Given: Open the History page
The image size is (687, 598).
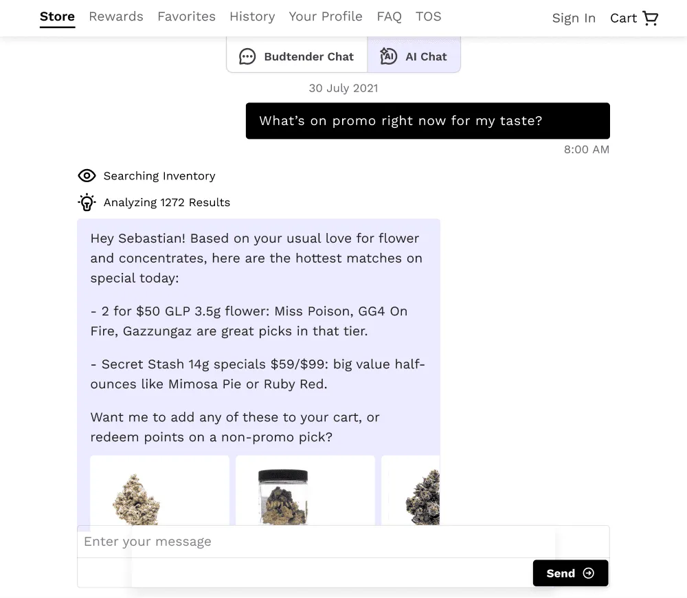Looking at the screenshot, I should [252, 16].
